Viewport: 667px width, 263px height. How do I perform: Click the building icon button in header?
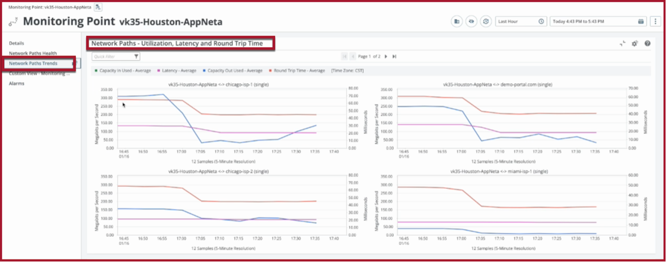click(456, 21)
